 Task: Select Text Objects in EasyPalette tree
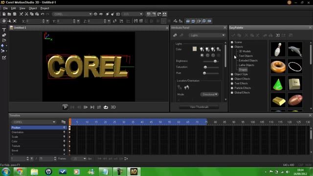point(246,56)
